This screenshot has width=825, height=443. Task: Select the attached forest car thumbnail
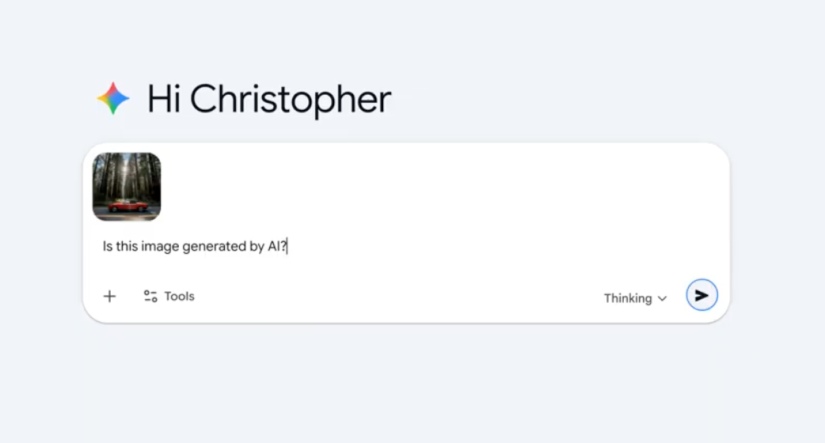click(x=127, y=187)
